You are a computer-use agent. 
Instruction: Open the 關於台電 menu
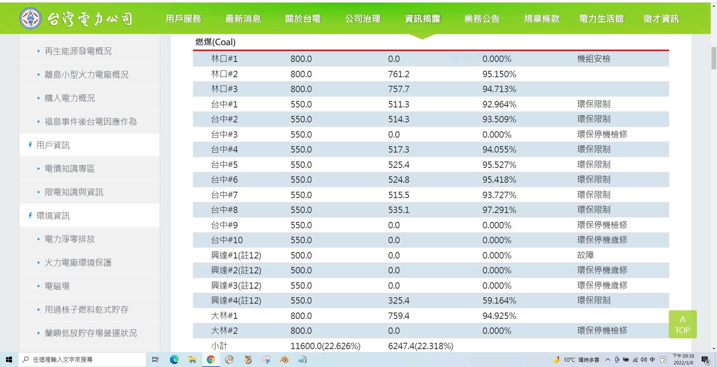303,19
